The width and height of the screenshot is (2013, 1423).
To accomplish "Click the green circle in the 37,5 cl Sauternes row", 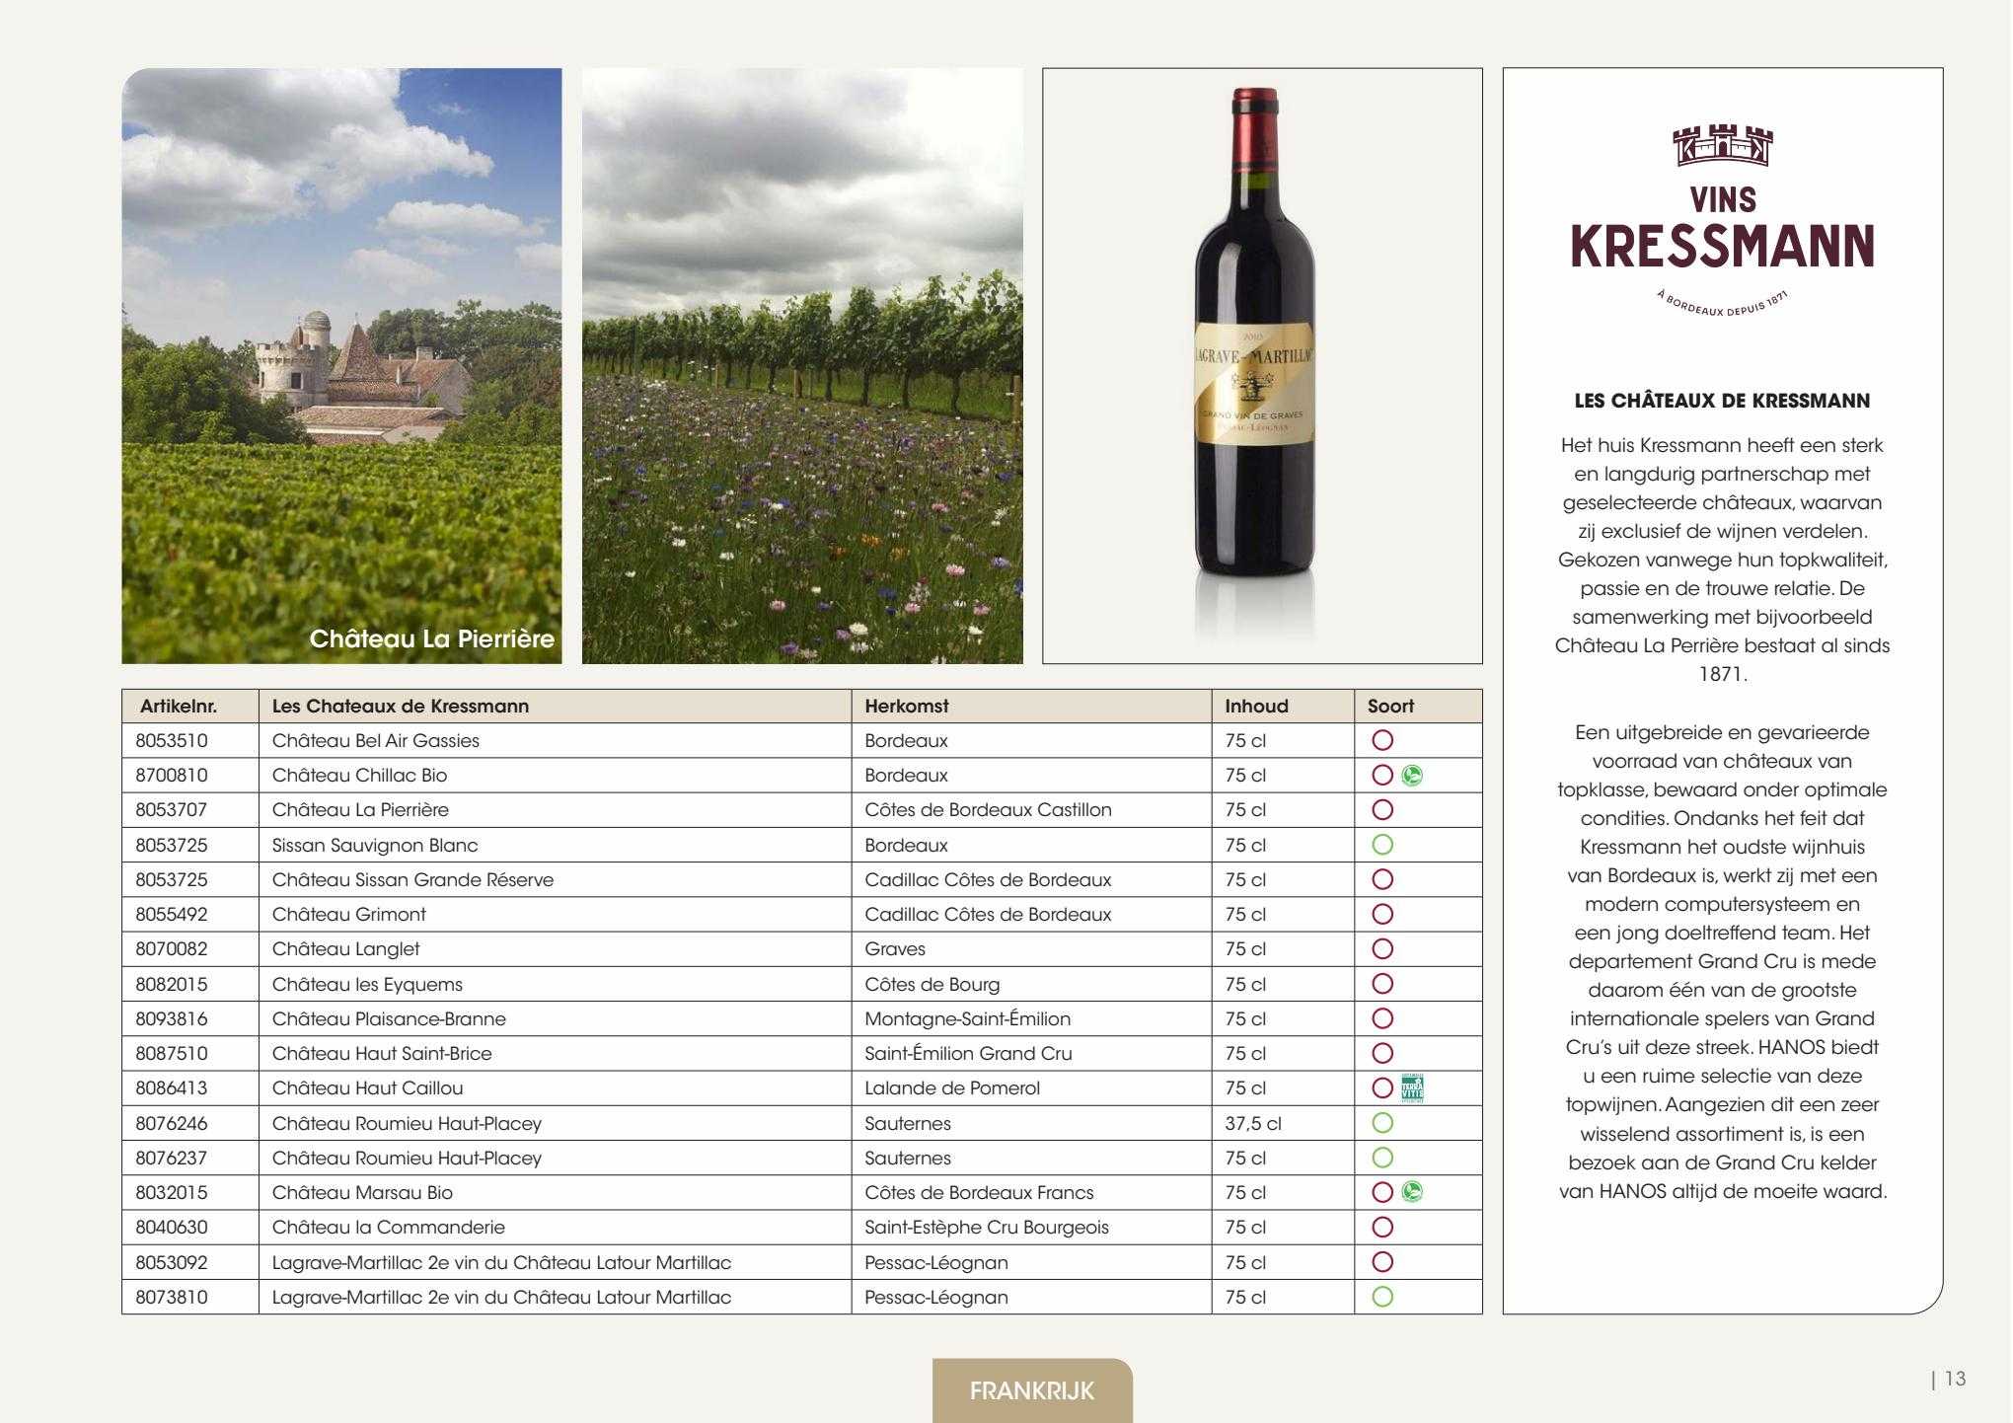I will pyautogui.click(x=1382, y=1123).
